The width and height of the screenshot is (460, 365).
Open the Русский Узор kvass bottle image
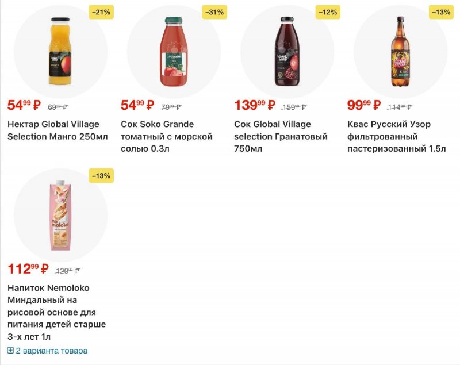pos(400,52)
